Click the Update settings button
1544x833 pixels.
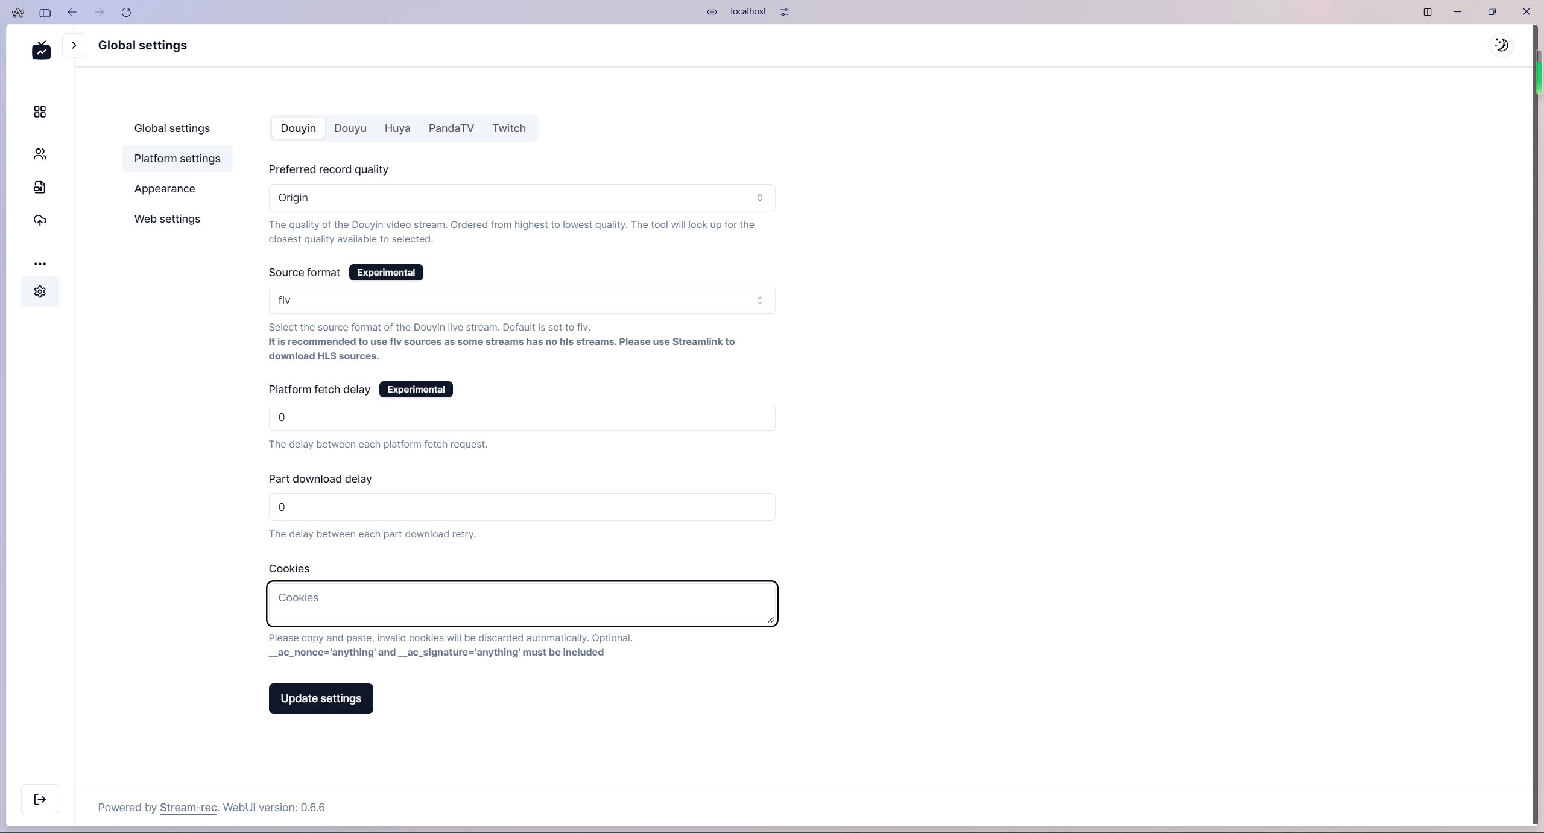(x=321, y=698)
